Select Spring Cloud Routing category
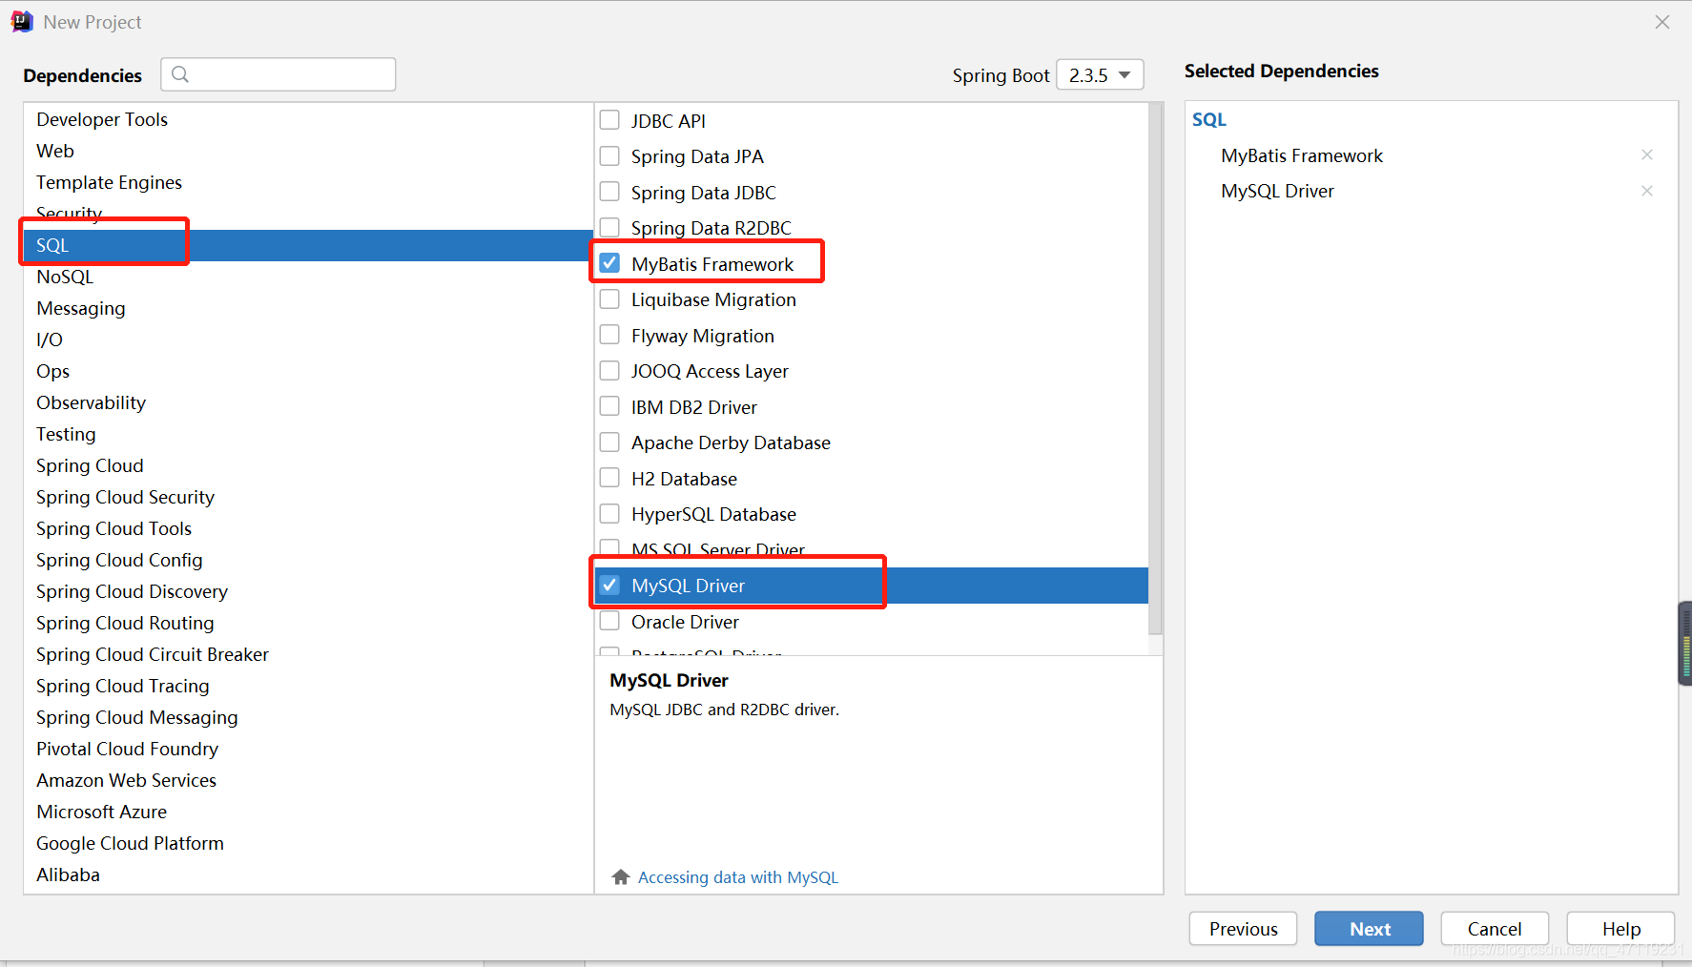Image resolution: width=1692 pixels, height=967 pixels. (x=308, y=623)
